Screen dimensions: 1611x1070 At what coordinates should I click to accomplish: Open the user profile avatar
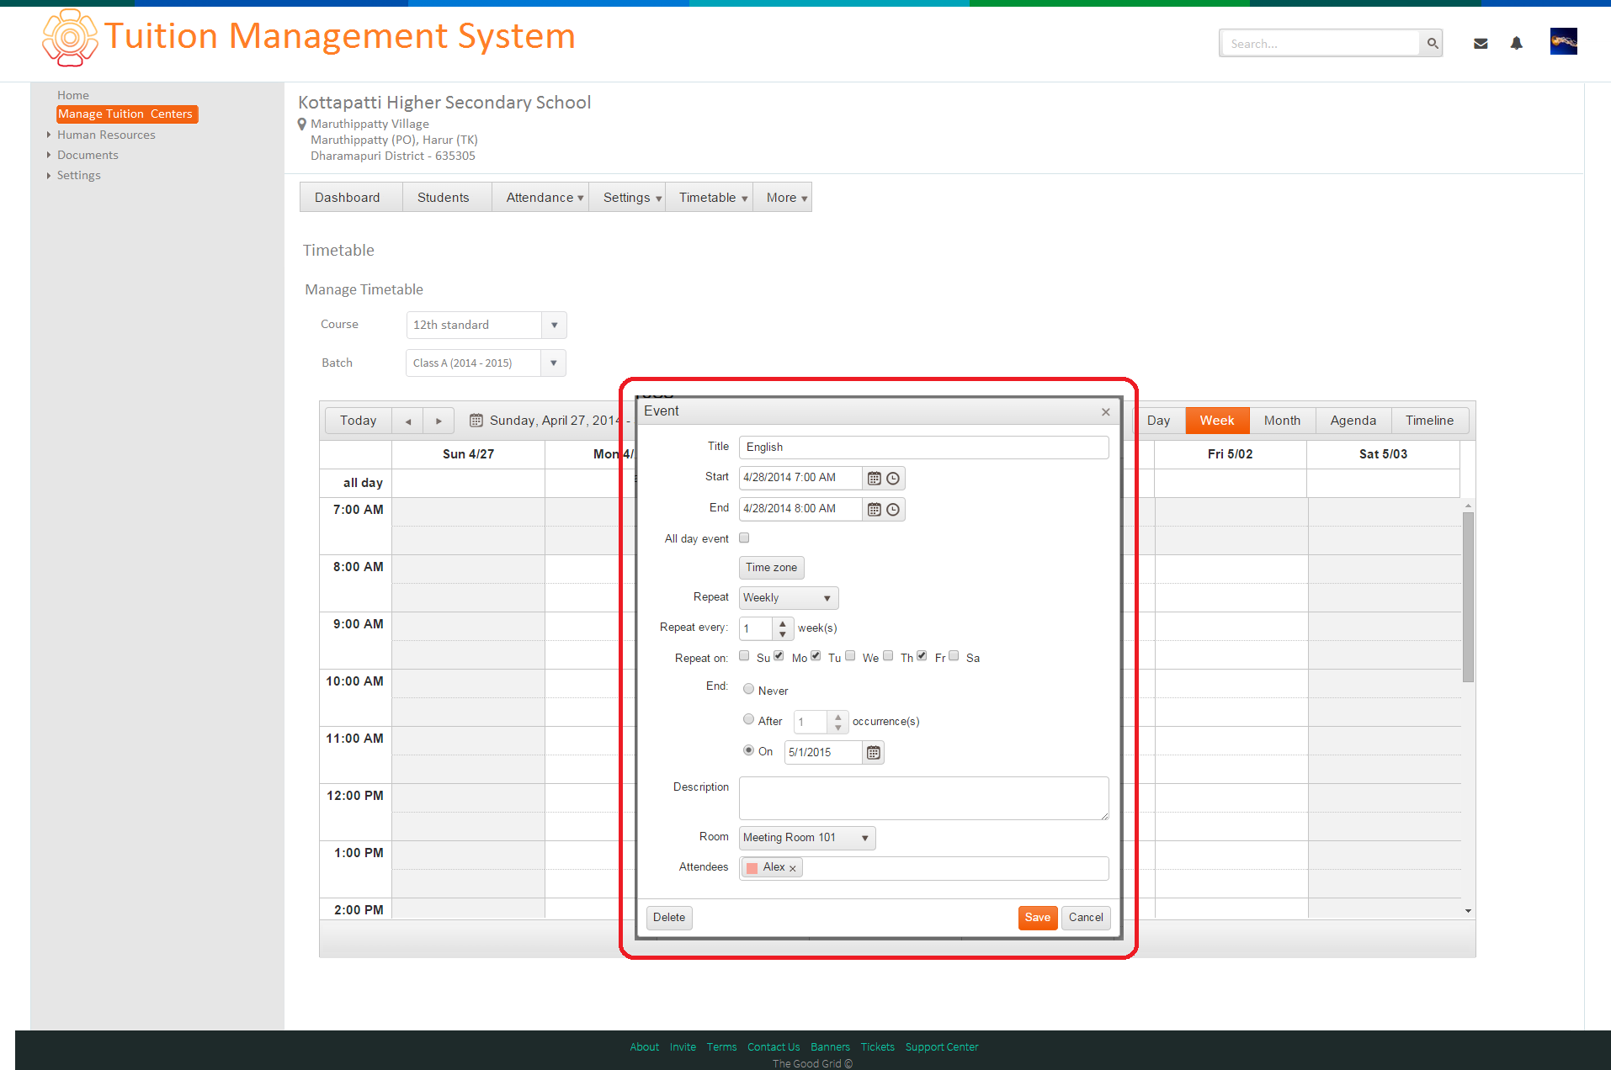pyautogui.click(x=1564, y=41)
